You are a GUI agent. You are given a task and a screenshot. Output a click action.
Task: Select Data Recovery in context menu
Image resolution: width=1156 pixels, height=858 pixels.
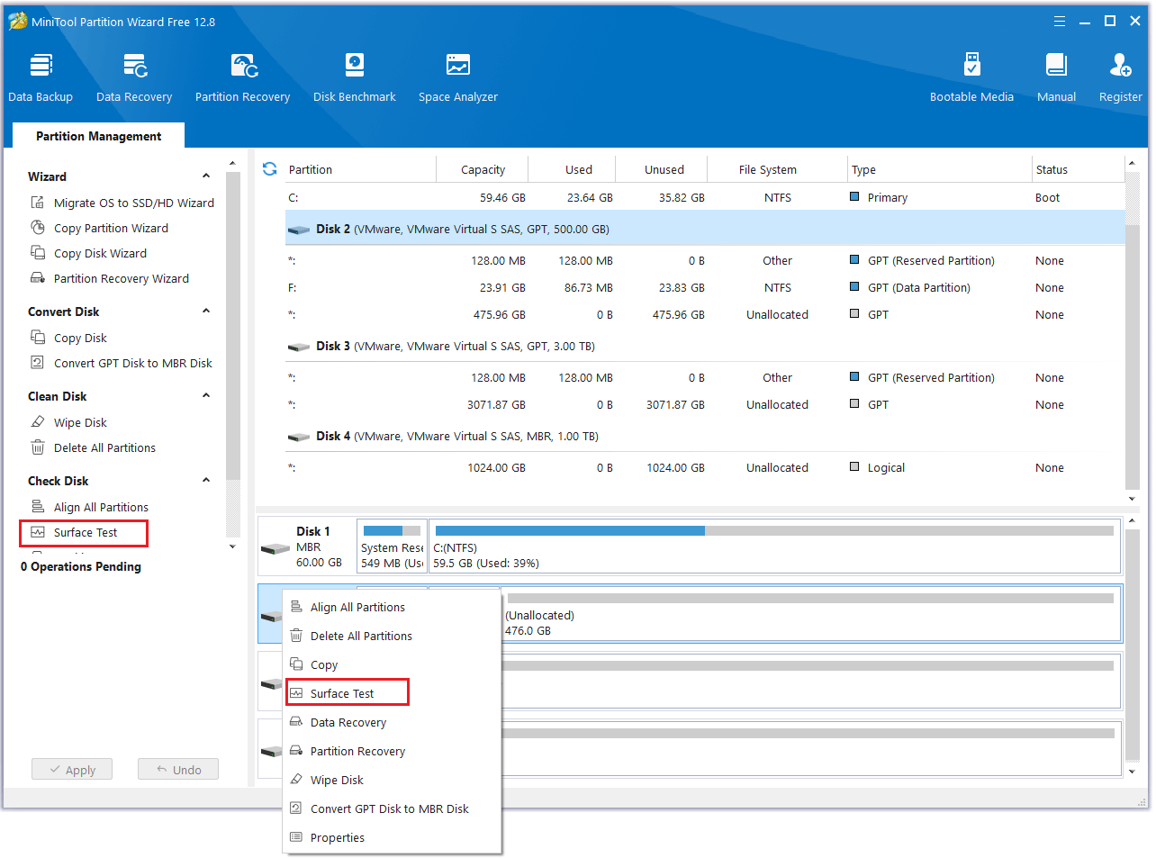click(x=392, y=722)
